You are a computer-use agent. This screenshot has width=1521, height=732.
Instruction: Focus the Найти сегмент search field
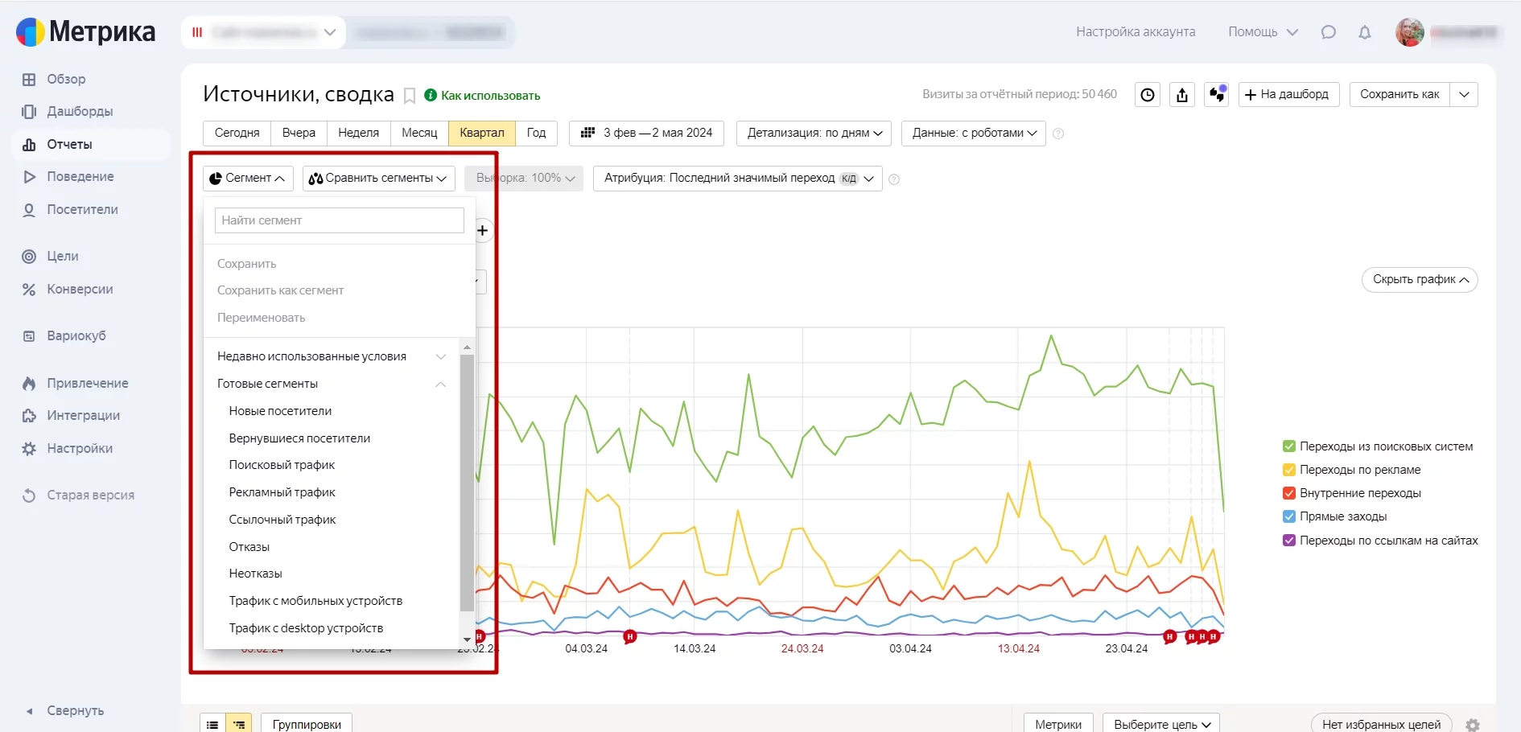point(340,220)
